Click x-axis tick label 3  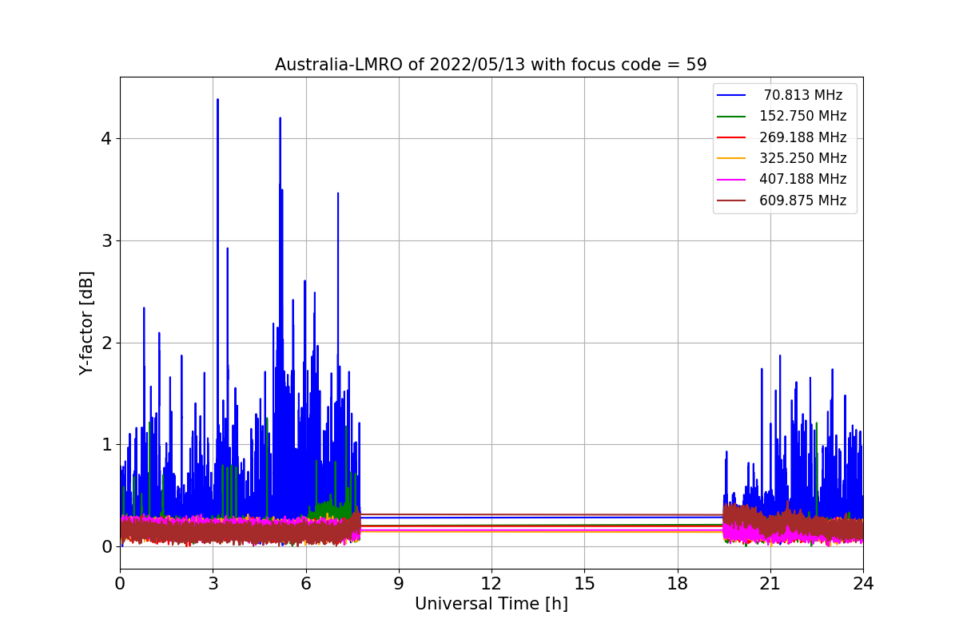213,584
